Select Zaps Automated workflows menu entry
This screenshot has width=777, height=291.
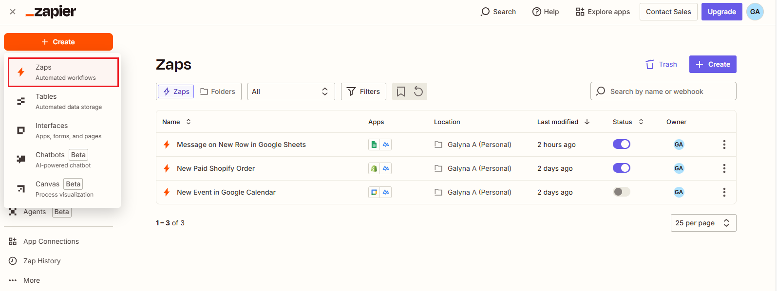click(x=63, y=73)
